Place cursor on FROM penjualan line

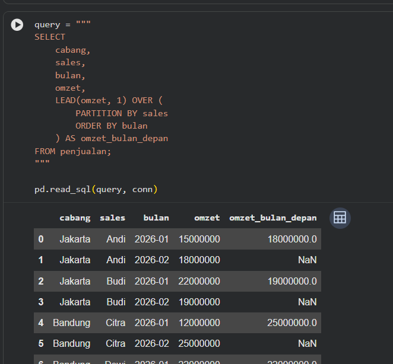[73, 151]
